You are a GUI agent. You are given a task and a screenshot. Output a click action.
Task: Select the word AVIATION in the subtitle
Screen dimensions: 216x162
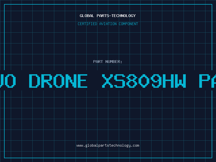(x=108, y=24)
